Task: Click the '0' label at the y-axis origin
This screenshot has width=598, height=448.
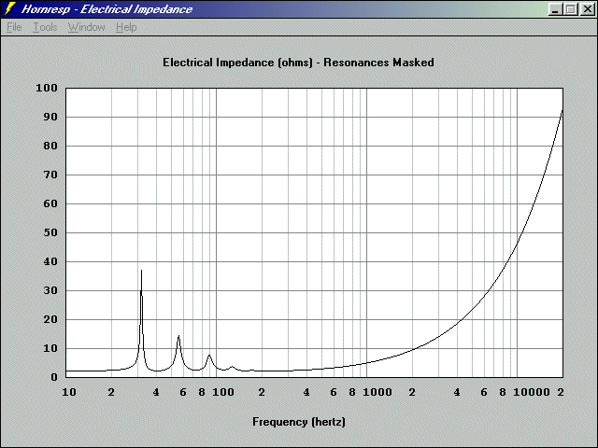Action: pos(54,377)
